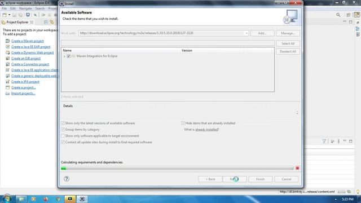Click the Open Perspective icon at top right
361x203 pixels.
[349, 15]
